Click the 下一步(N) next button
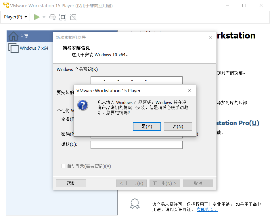Image resolution: width=270 pixels, height=222 pixels. click(165, 183)
